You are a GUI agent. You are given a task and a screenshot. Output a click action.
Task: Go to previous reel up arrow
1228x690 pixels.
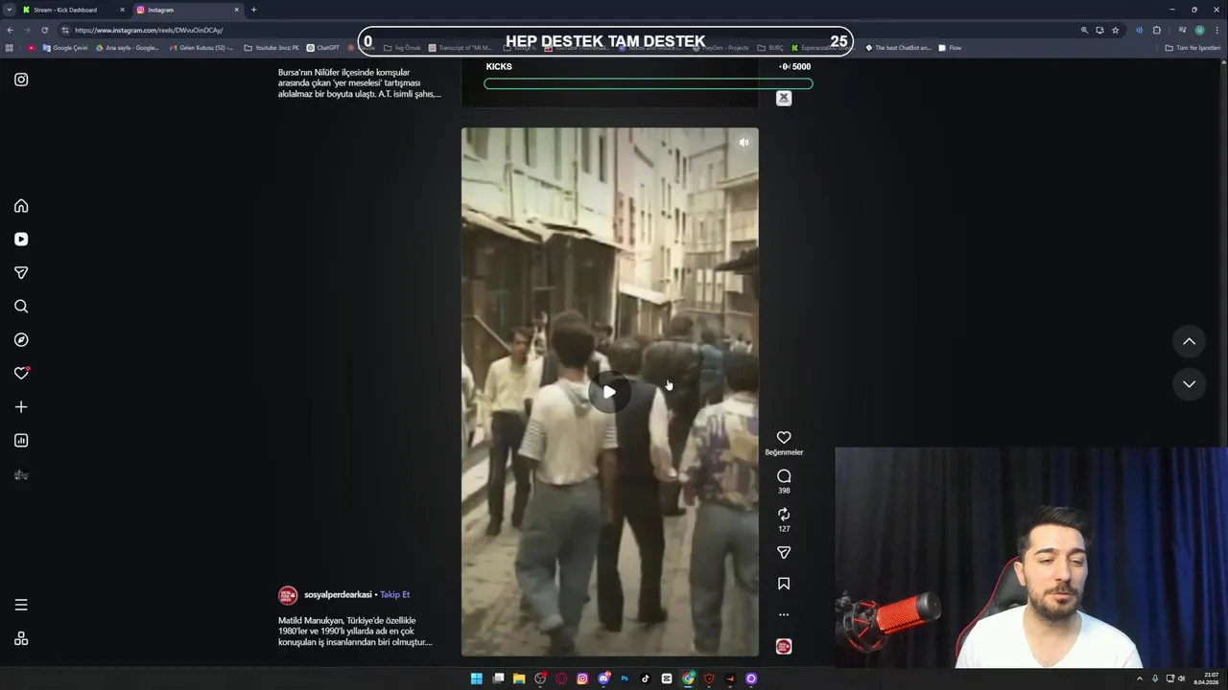[1189, 341]
